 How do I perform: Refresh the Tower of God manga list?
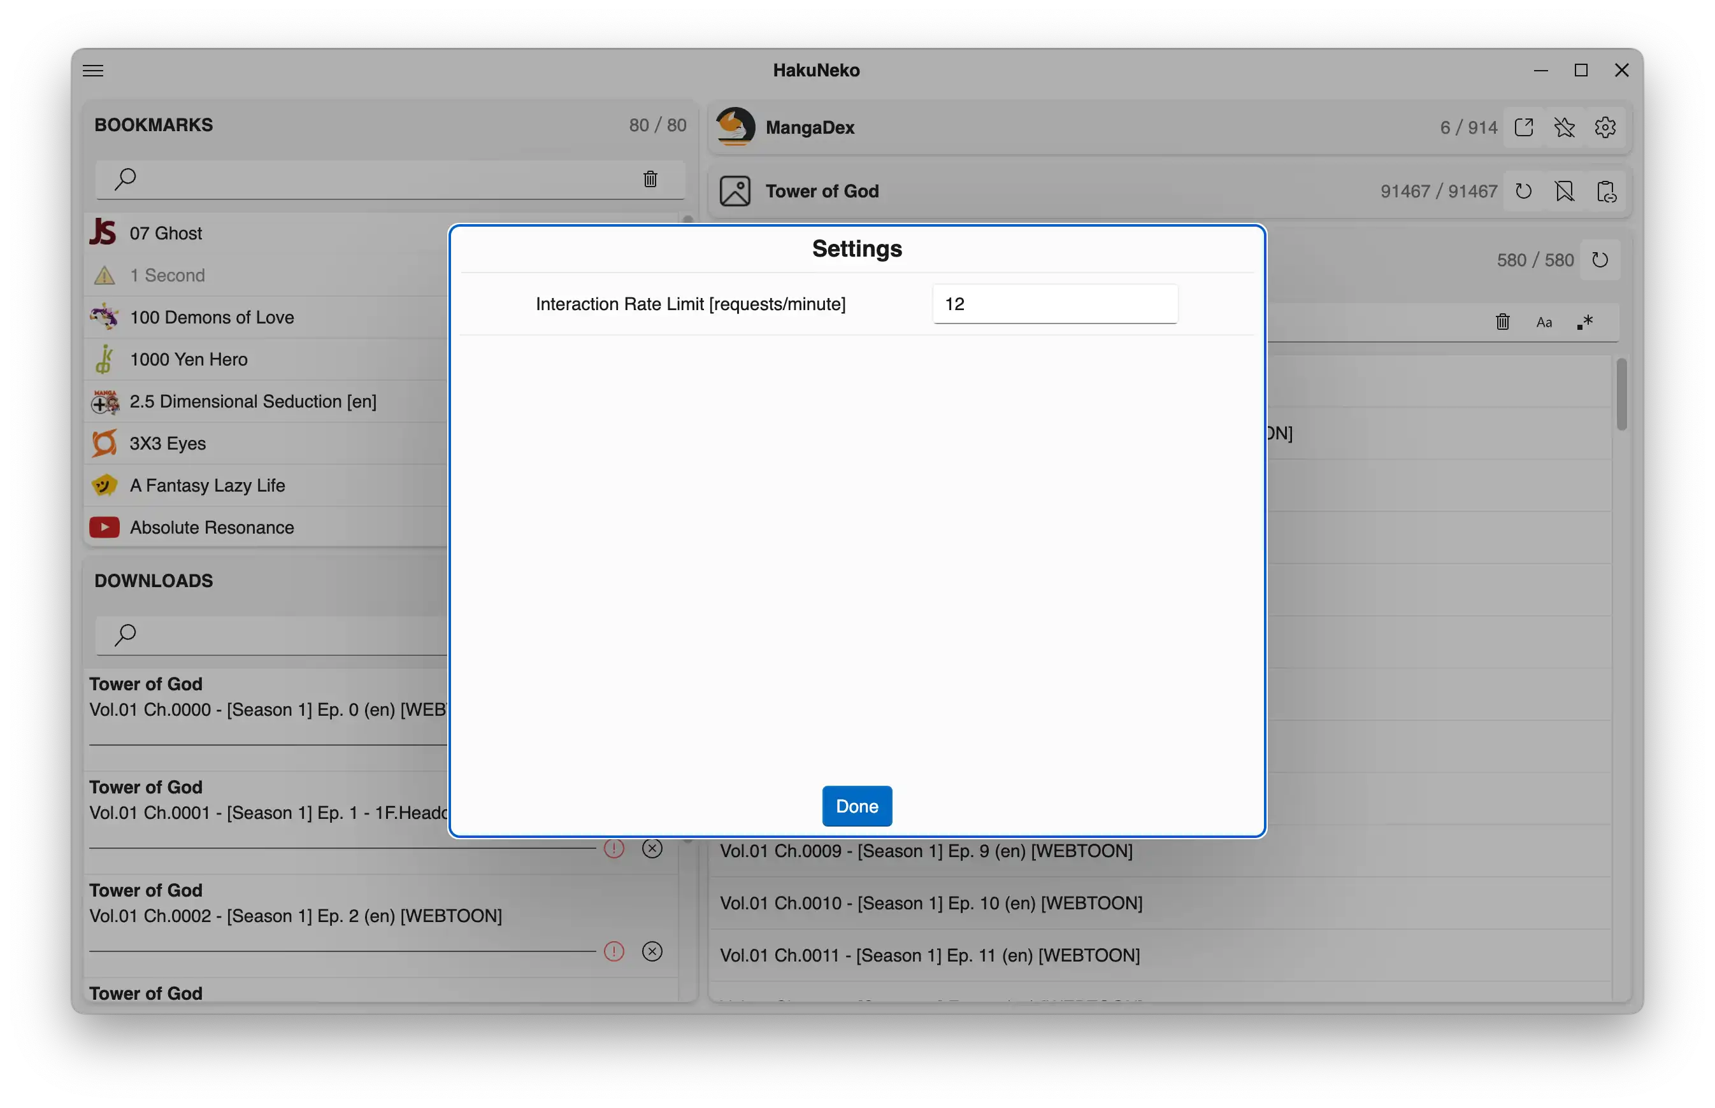tap(1524, 192)
